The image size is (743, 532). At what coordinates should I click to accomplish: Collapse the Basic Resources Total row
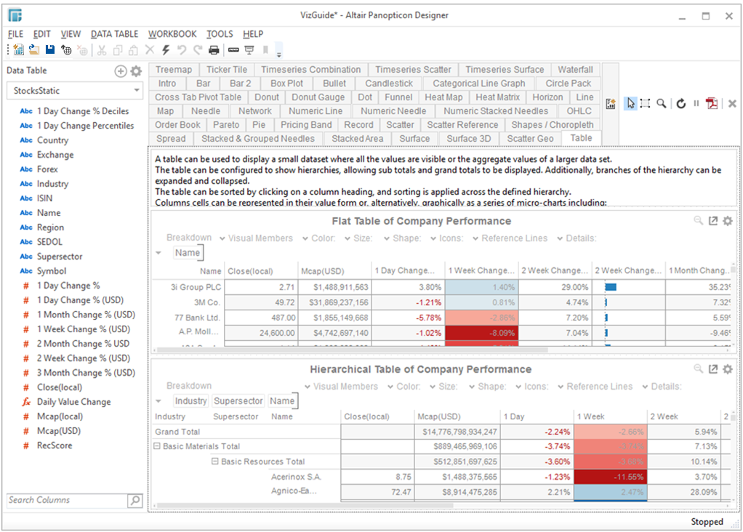tap(215, 462)
